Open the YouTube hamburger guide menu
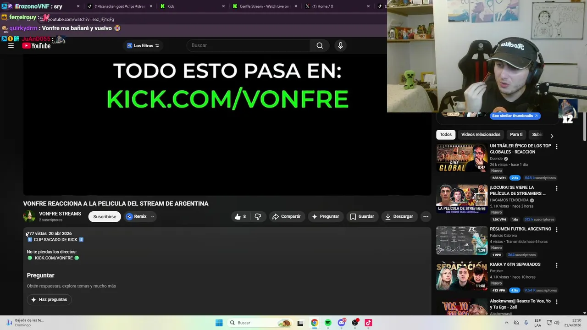The width and height of the screenshot is (587, 330). [x=11, y=45]
